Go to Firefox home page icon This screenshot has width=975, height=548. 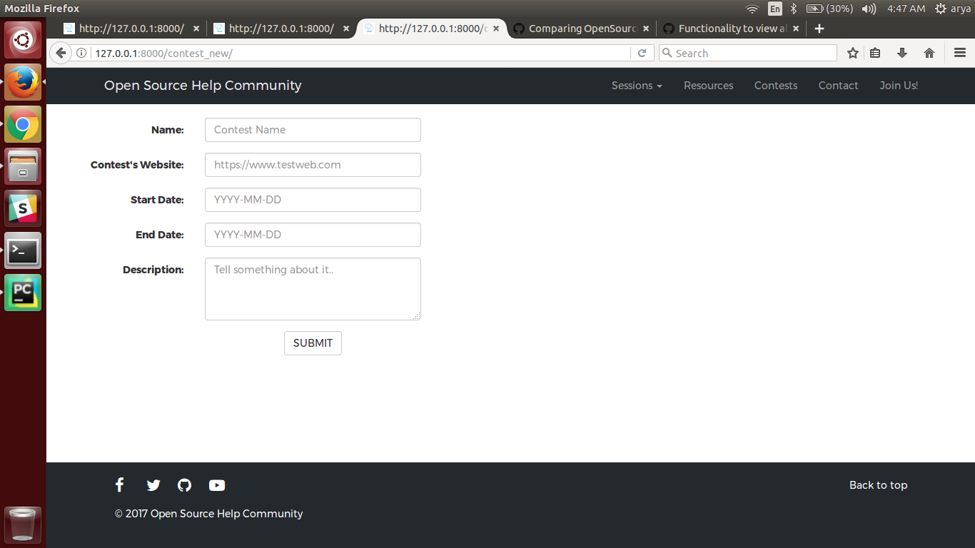tap(929, 54)
